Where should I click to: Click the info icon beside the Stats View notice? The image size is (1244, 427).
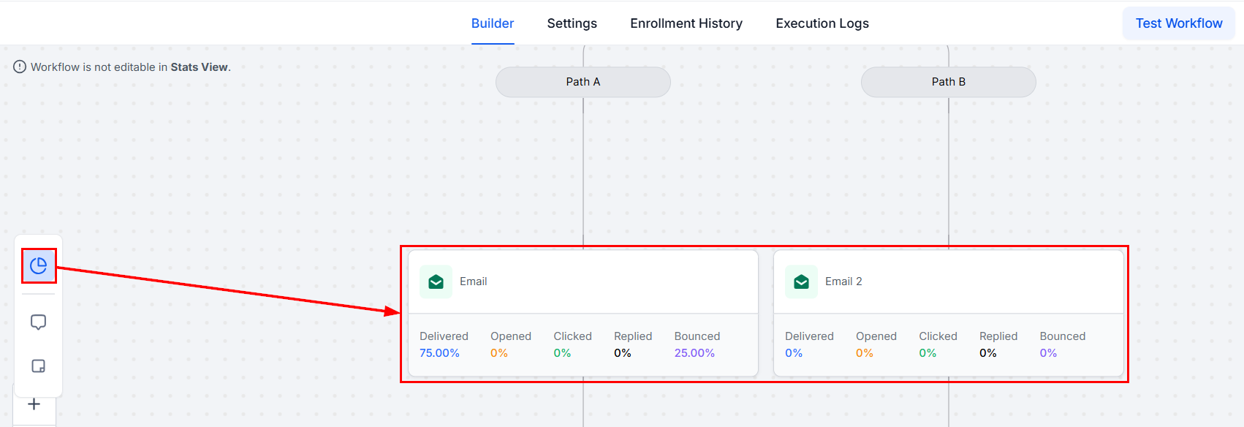pos(20,67)
